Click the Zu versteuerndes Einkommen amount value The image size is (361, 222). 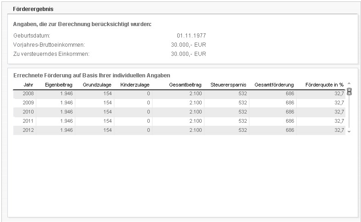(x=188, y=54)
